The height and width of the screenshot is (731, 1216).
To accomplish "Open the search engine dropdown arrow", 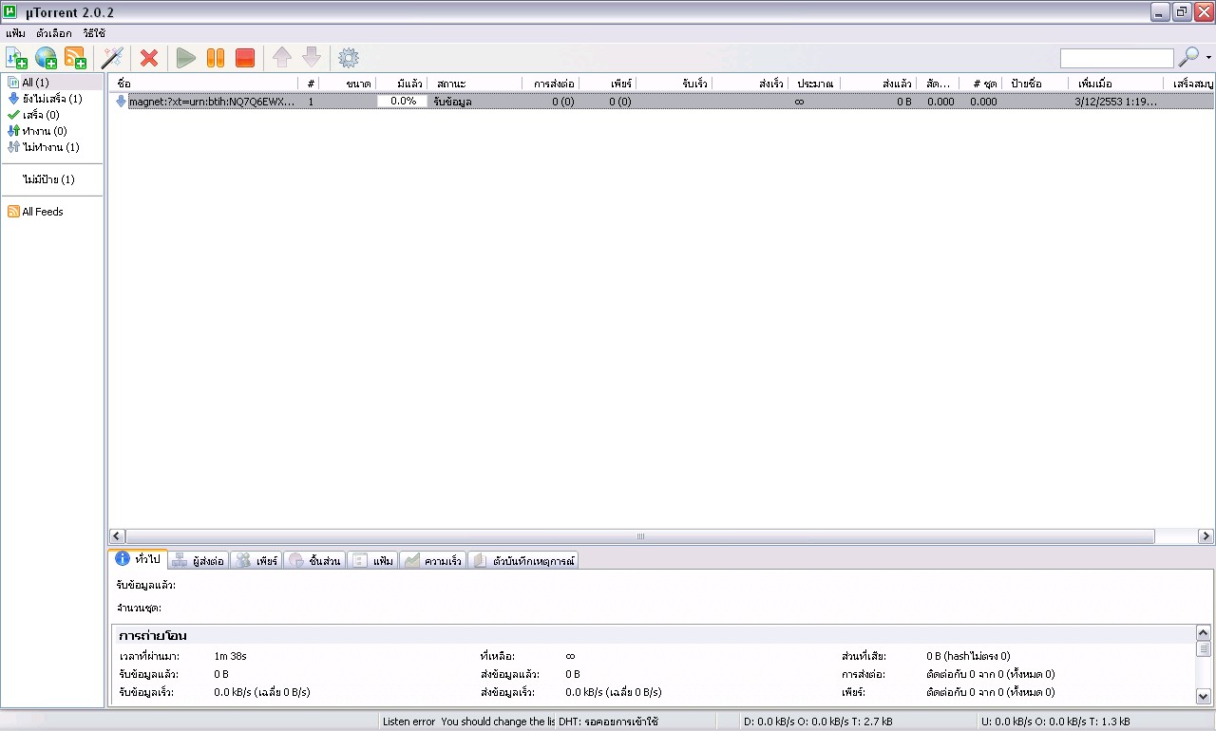I will 1208,58.
